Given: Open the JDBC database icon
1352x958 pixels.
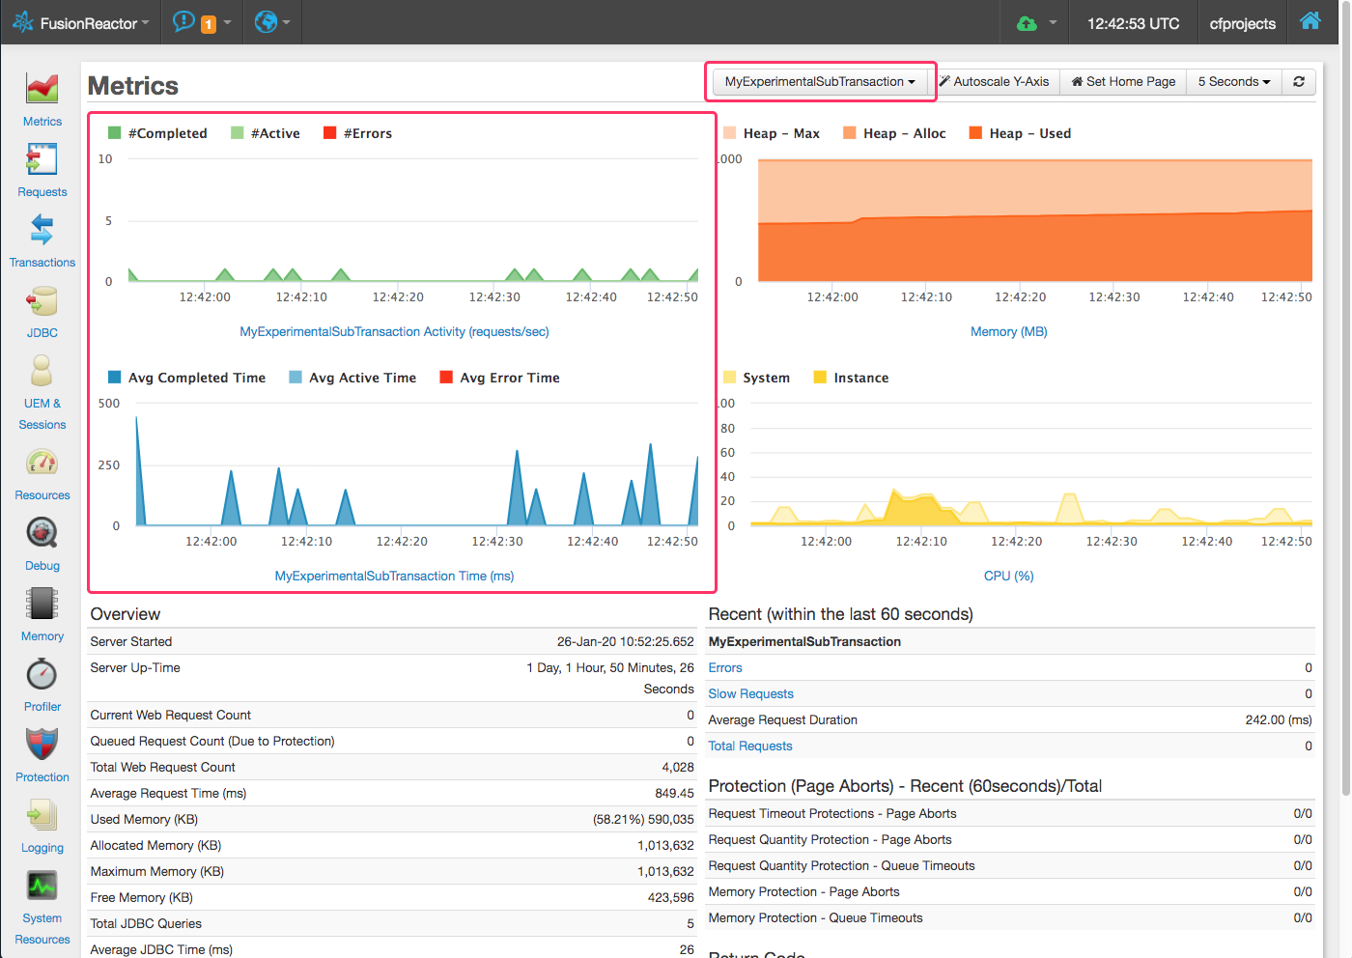Looking at the screenshot, I should point(42,301).
